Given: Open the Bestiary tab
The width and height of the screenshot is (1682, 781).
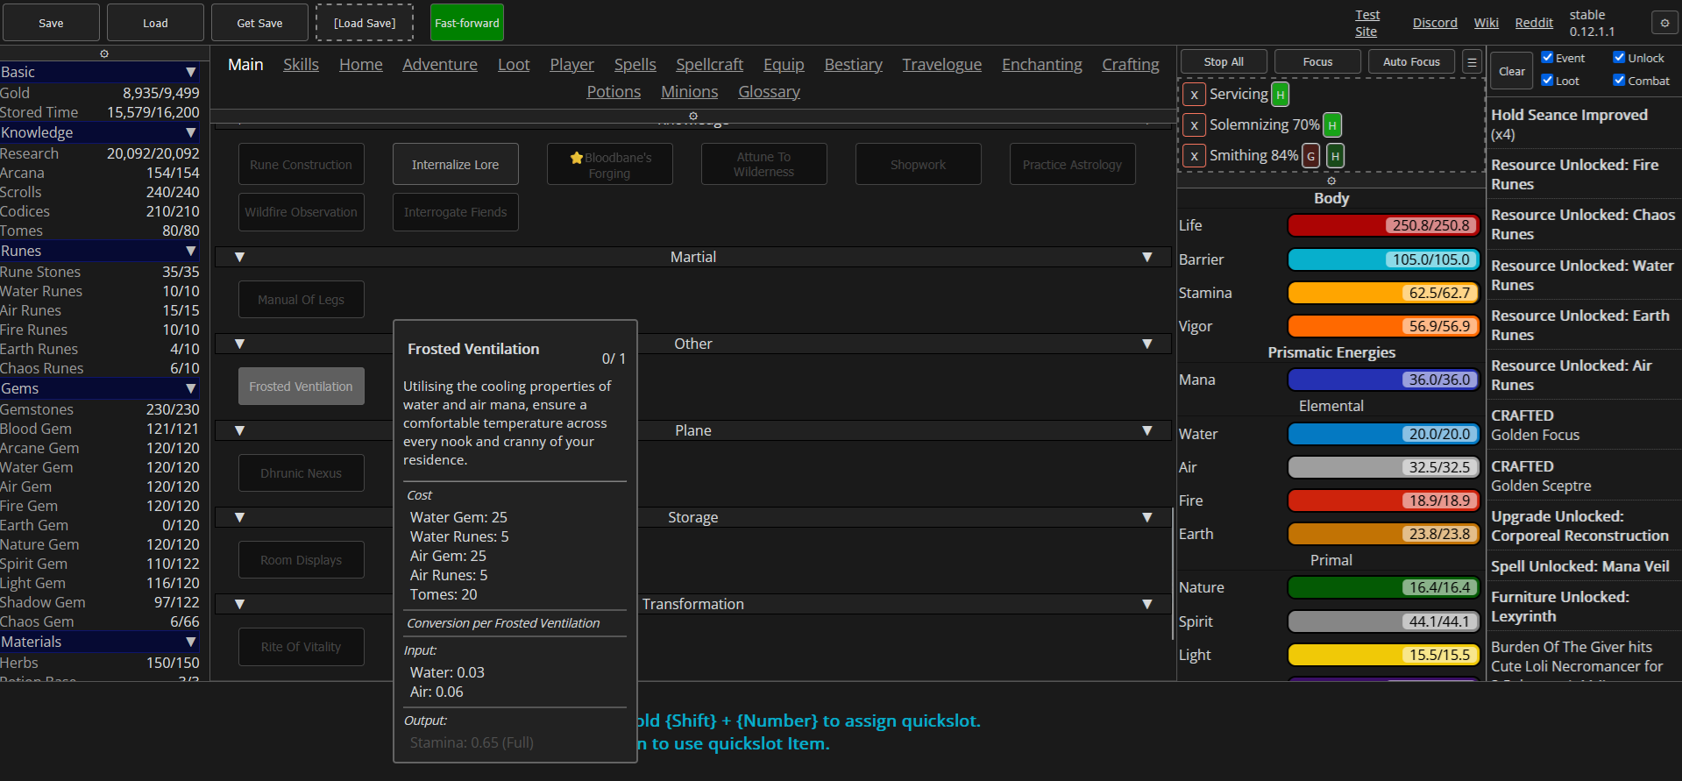Looking at the screenshot, I should [x=853, y=65].
